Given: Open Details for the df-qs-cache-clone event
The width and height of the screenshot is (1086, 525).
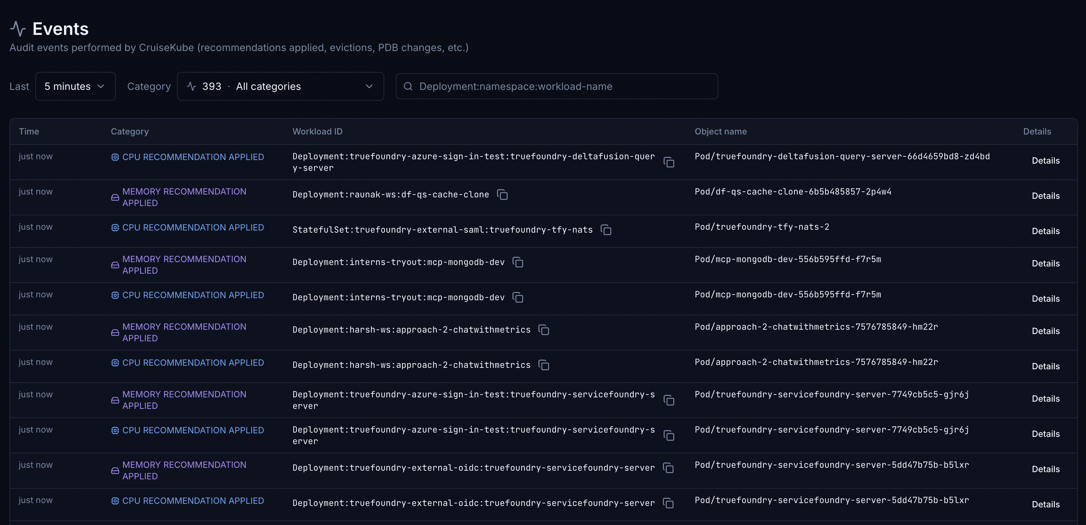Looking at the screenshot, I should pos(1046,196).
